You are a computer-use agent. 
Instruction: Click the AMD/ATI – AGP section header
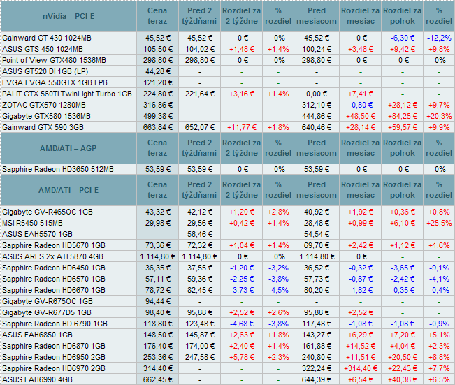coord(68,148)
